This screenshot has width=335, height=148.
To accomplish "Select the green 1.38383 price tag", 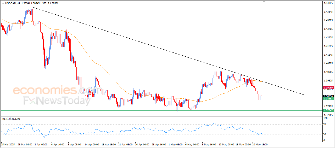I will coord(328,99).
